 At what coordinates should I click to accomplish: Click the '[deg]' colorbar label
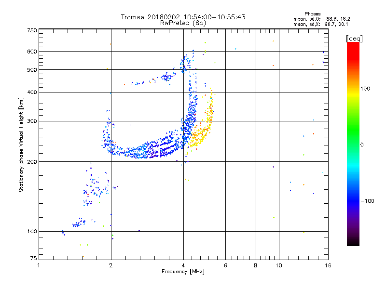coord(354,39)
